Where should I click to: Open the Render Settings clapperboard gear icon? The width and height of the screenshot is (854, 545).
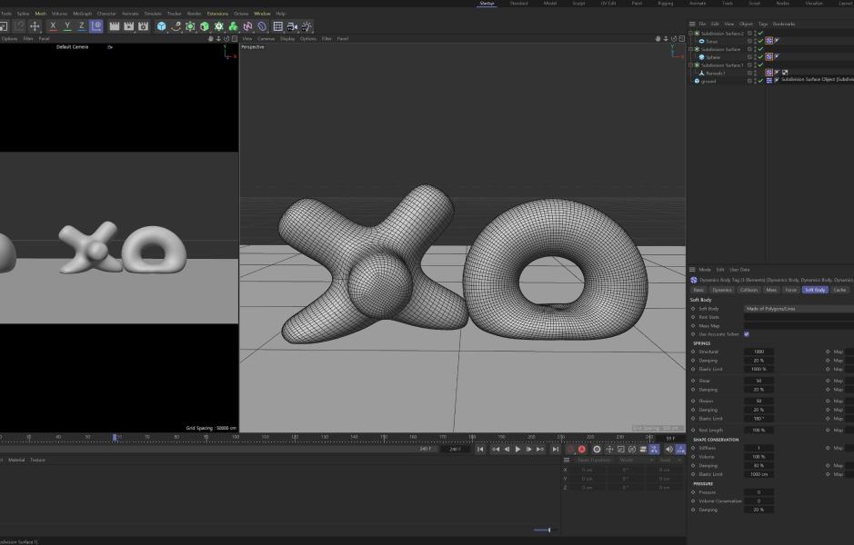pyautogui.click(x=143, y=26)
